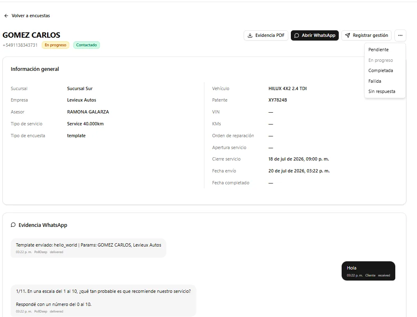Download the Evidencia PDF
The width and height of the screenshot is (417, 317).
(266, 35)
